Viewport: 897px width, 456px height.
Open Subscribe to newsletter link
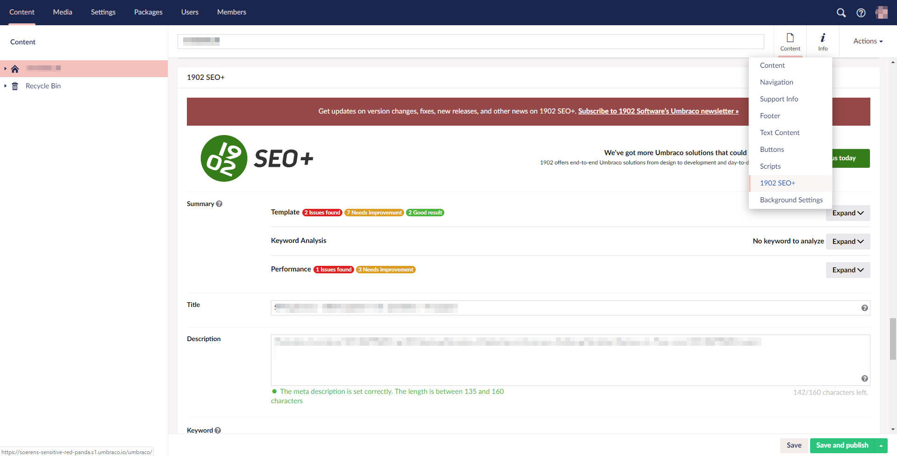(658, 111)
